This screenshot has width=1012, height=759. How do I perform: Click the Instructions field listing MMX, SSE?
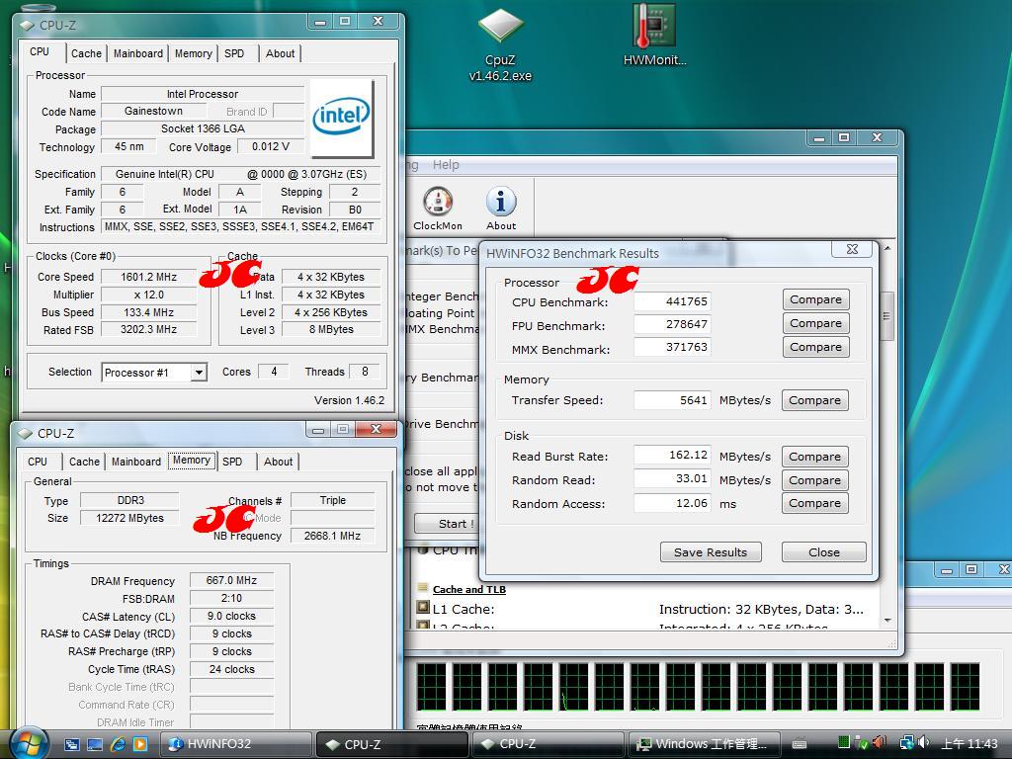(241, 226)
